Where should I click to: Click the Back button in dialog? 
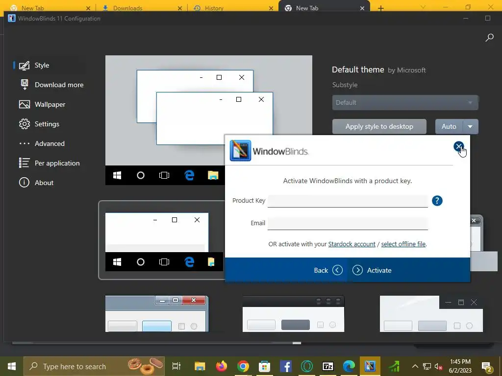[328, 270]
